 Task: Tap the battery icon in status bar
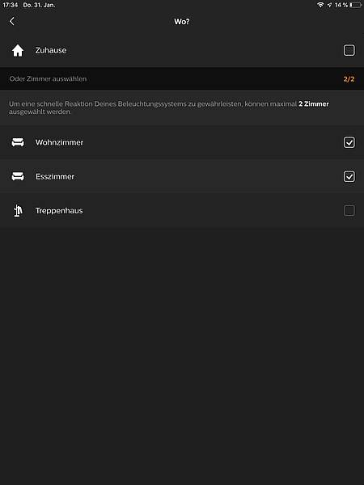tap(355, 5)
